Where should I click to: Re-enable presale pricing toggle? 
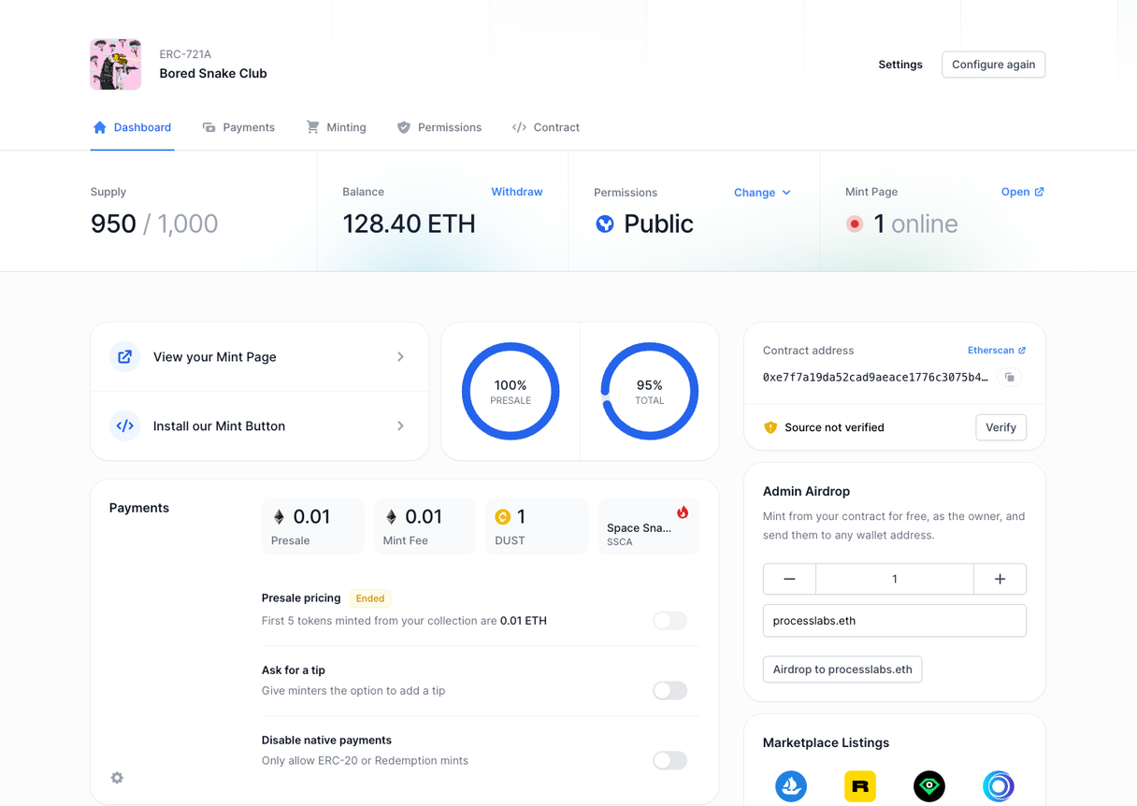669,620
